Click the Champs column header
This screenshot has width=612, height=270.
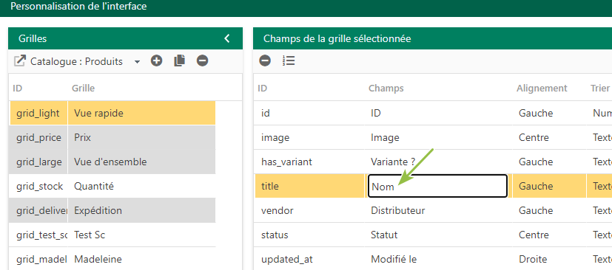point(386,89)
